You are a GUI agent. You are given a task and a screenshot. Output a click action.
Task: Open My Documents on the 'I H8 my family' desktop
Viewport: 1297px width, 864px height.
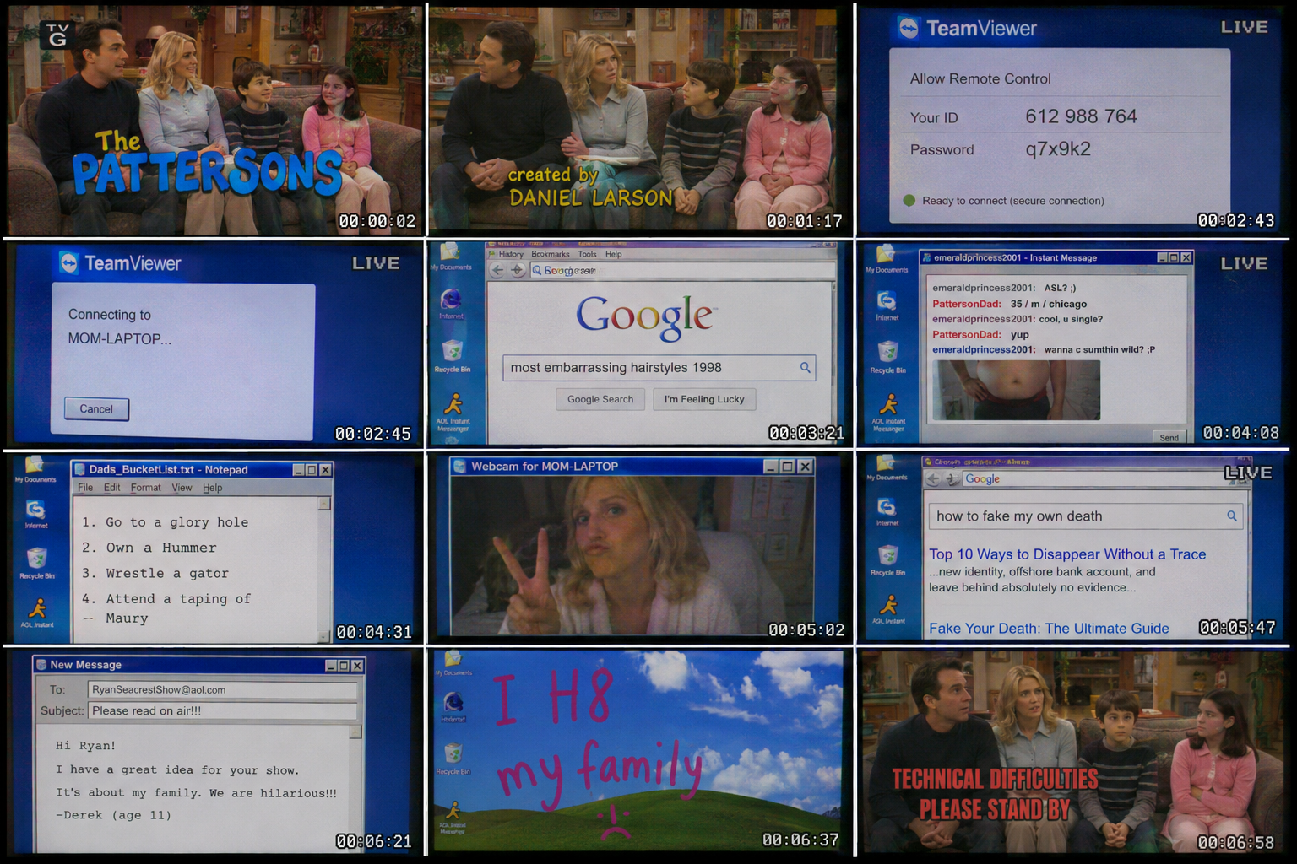click(x=453, y=662)
